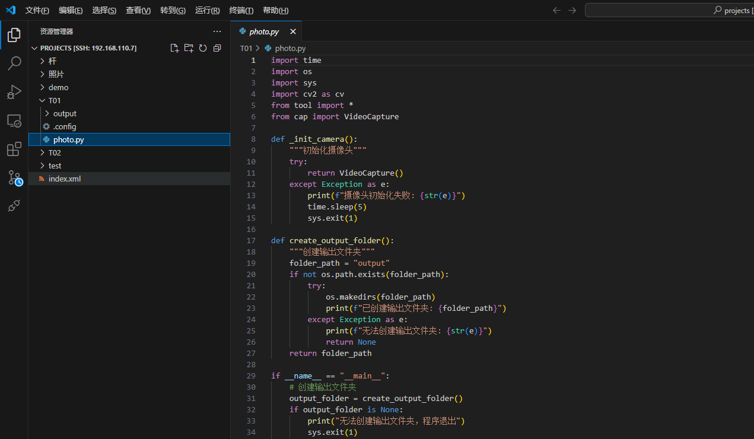This screenshot has width=754, height=439.
Task: Collapse all folders in explorer
Action: (x=217, y=48)
